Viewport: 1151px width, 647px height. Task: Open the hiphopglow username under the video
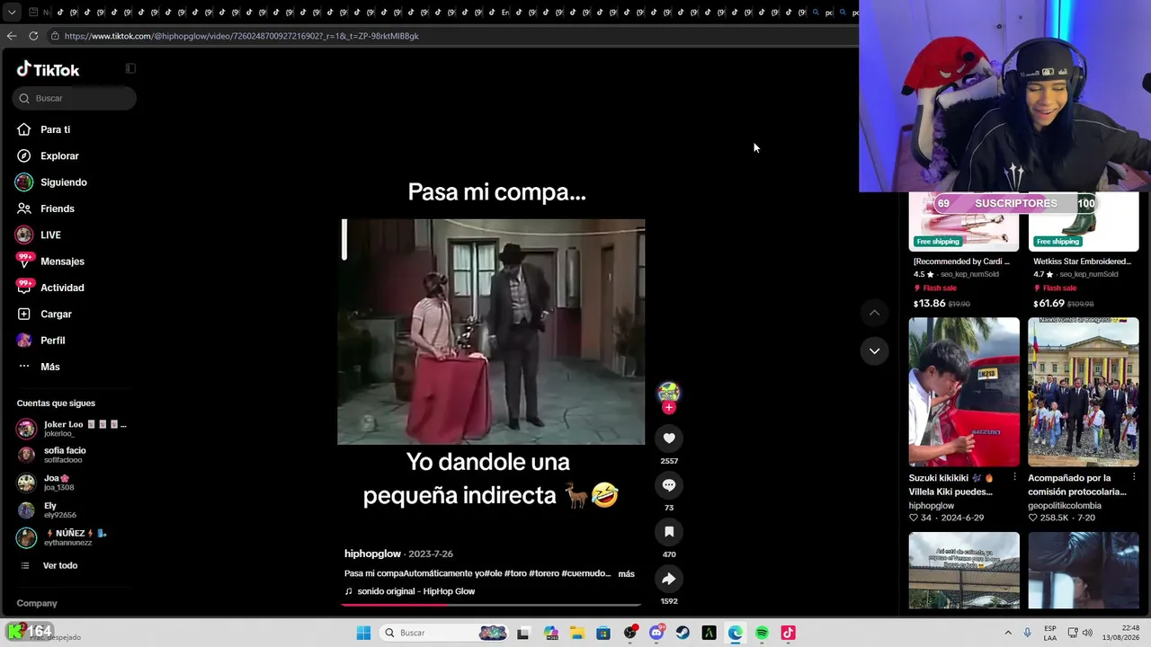tap(372, 554)
